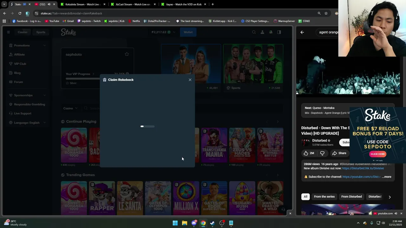Screen dimensions: 406x228
Task: Click the zoom icon in address bar
Action: tap(319, 13)
